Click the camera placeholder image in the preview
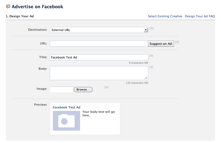The height and width of the screenshot is (143, 221). 66,121
